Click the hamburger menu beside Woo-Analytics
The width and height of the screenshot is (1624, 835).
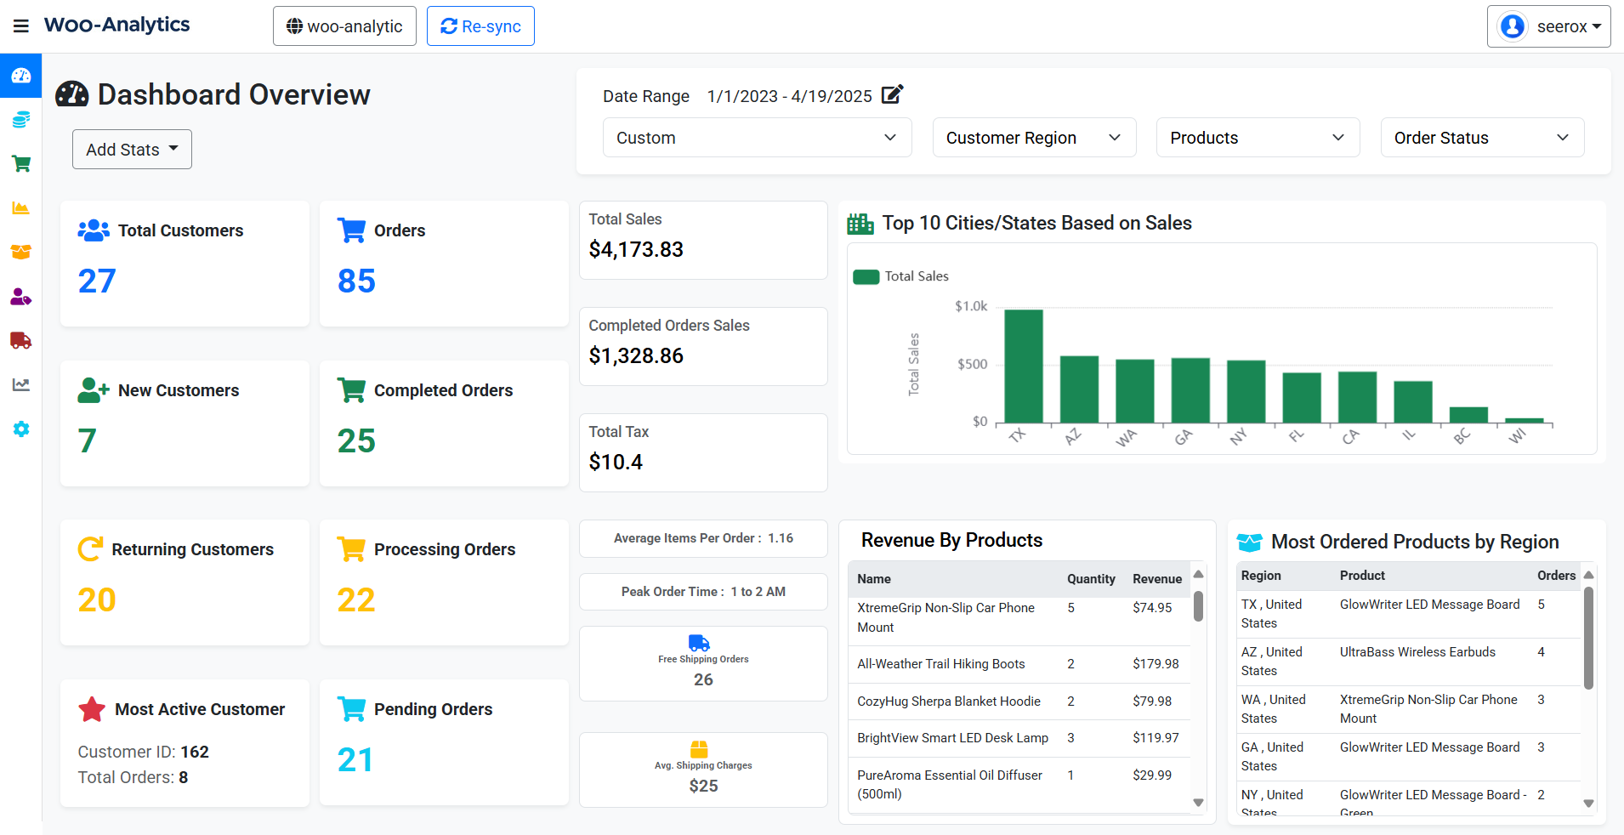click(21, 26)
